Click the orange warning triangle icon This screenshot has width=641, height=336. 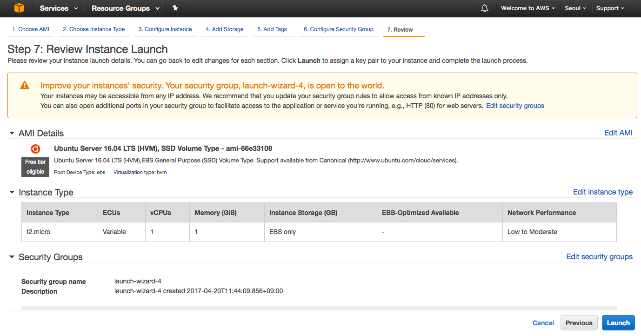click(x=25, y=85)
